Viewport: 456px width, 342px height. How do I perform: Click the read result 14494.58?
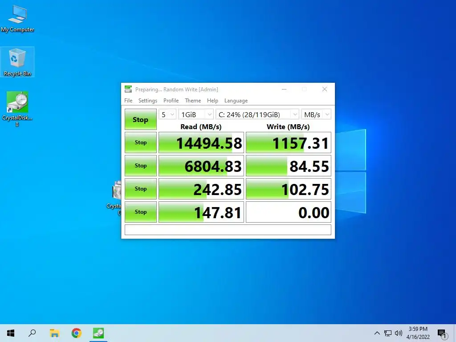201,142
